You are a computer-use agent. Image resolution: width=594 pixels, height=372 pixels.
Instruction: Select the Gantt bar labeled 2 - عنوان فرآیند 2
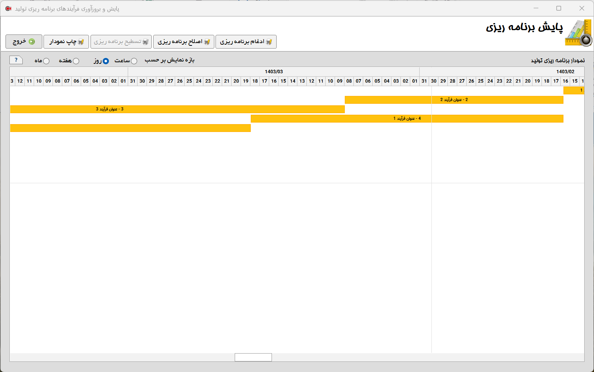[454, 100]
